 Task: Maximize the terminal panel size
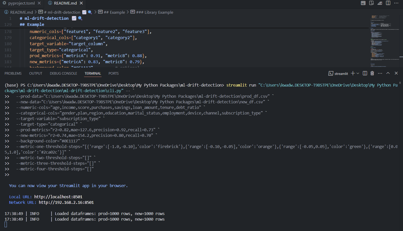tap(388, 73)
